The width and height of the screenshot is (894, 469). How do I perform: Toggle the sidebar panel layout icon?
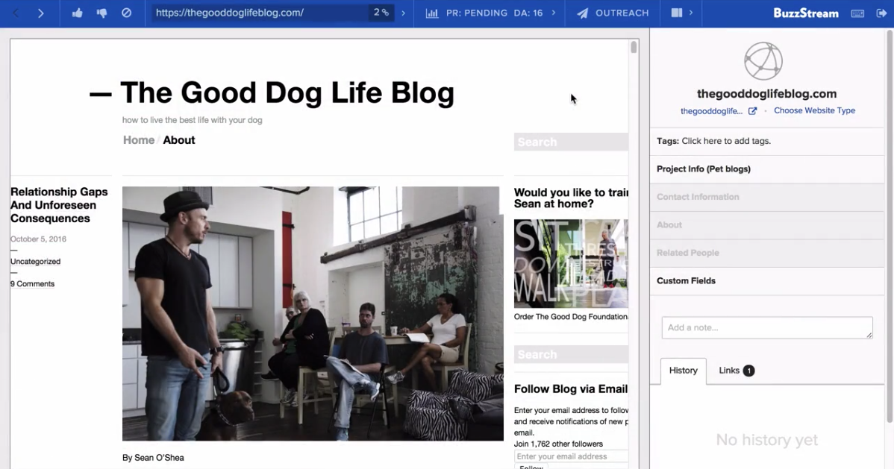pos(677,13)
